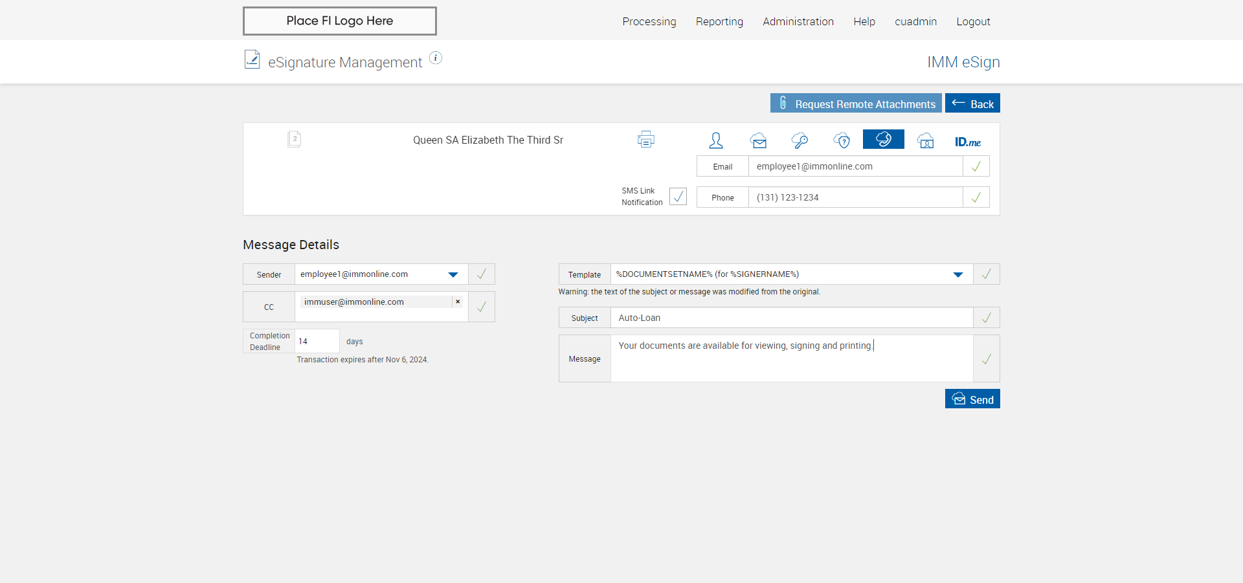Click Request Remote Attachments button
The image size is (1243, 583).
pos(855,104)
